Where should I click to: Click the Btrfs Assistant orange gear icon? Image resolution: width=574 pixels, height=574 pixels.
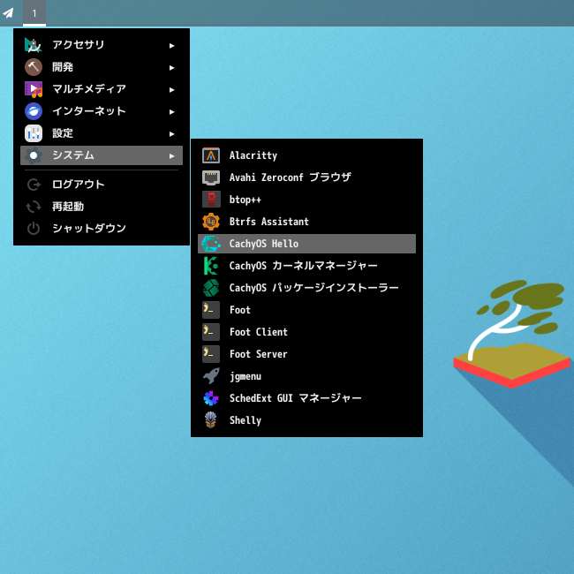click(211, 222)
